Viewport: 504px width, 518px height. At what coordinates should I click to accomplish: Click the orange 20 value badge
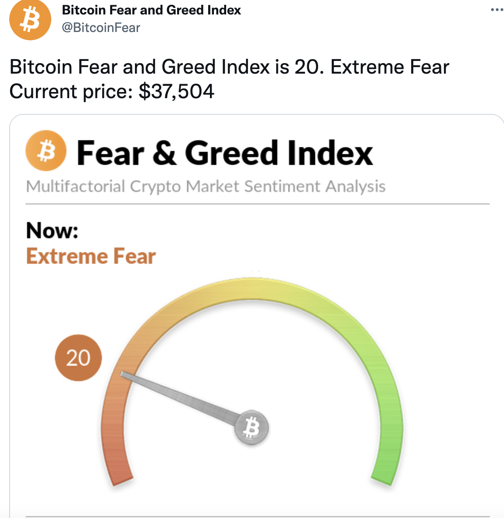[78, 358]
